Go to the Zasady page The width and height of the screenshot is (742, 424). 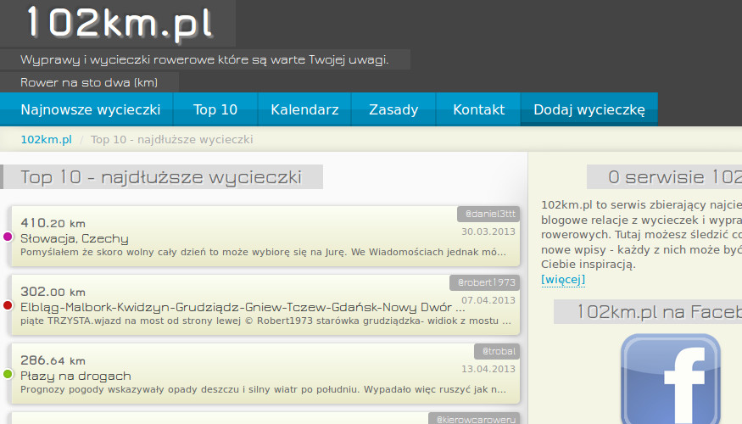(393, 109)
